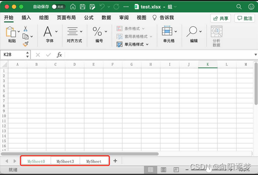
Task: Expand the paste options arrow
Action: tap(19, 31)
